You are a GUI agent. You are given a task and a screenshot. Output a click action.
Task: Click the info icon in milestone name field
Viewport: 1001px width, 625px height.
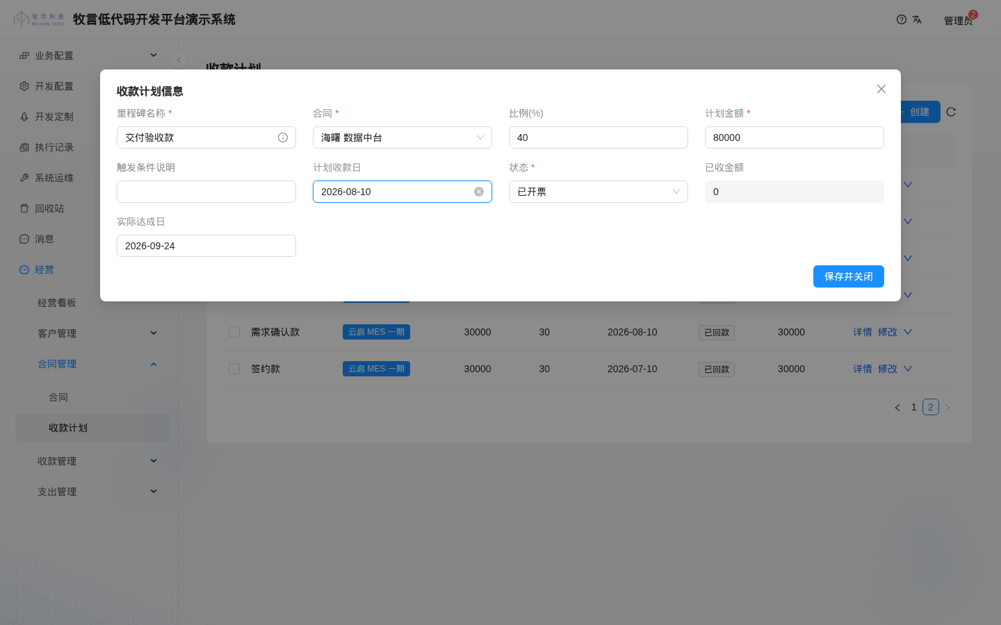(x=283, y=137)
